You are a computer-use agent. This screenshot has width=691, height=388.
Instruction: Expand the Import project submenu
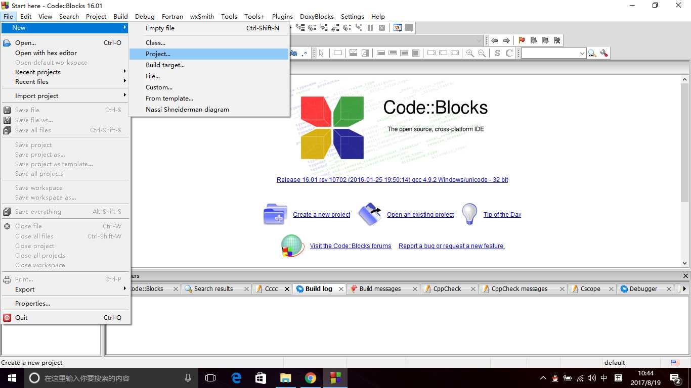pos(65,96)
